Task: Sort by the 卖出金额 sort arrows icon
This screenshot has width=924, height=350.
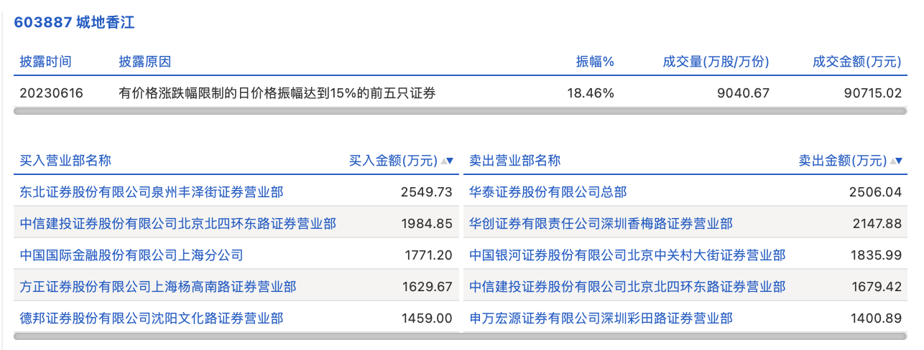Action: (897, 161)
